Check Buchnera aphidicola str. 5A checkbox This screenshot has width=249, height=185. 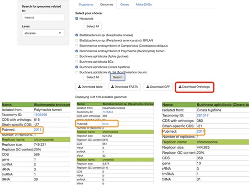click(x=77, y=72)
